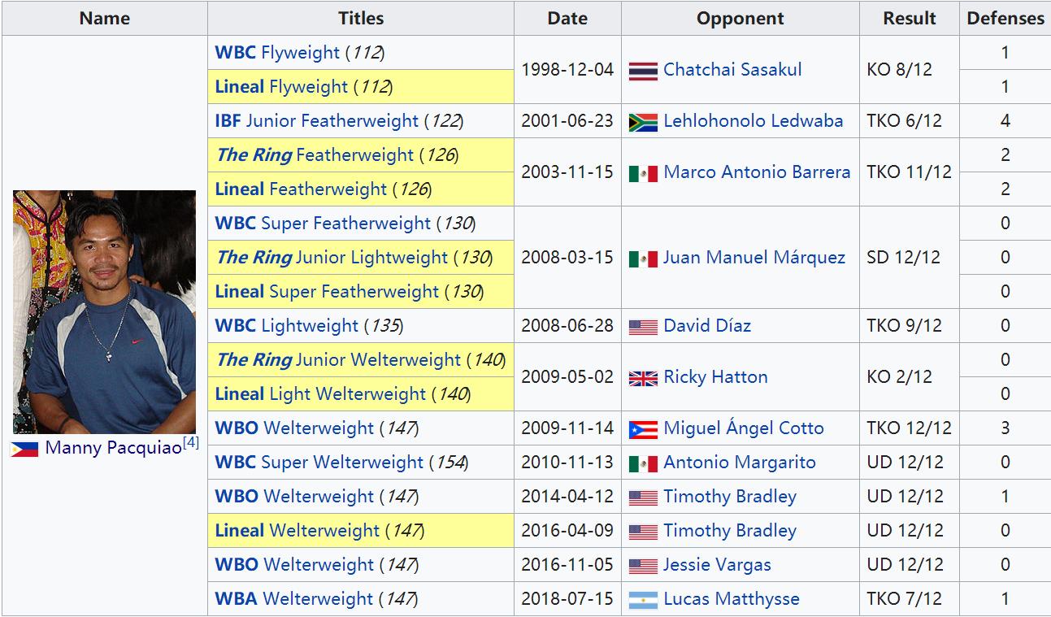Click the Lineal link in Flyweight row
Screen dimensions: 1051x617
click(240, 87)
